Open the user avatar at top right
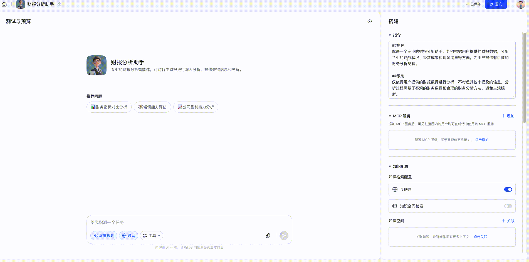The width and height of the screenshot is (529, 262). [x=520, y=4]
